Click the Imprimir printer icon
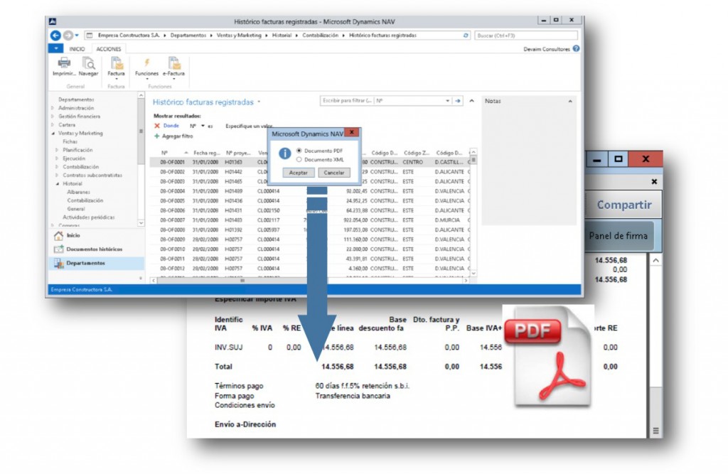Screen dimensions: 728x474 tap(64, 63)
